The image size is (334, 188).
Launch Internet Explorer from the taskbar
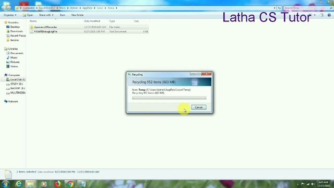pos(19,184)
